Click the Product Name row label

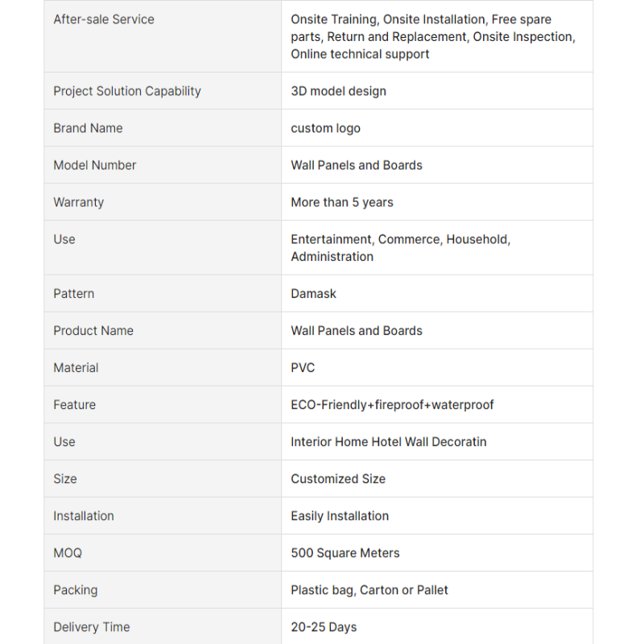(x=93, y=331)
